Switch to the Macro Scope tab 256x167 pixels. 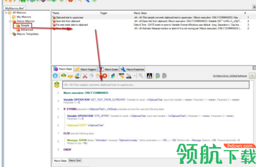click(x=109, y=69)
